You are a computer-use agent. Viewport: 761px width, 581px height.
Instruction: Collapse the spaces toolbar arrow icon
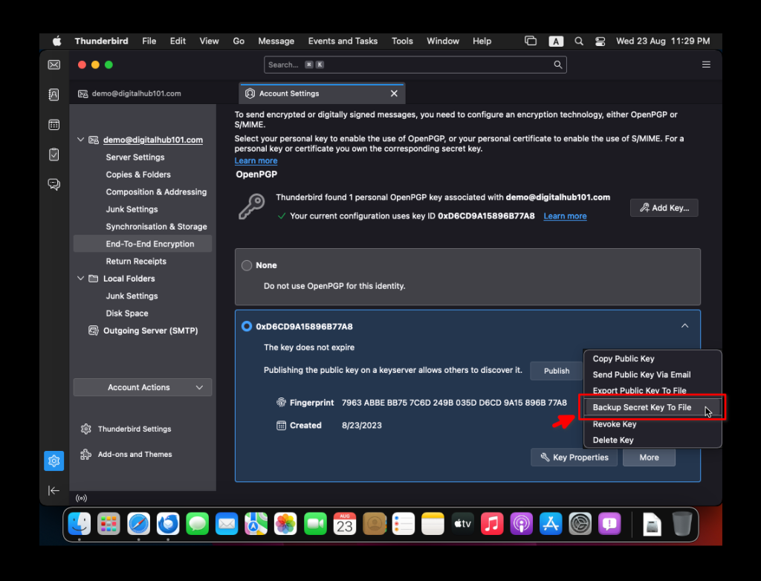[x=54, y=490]
